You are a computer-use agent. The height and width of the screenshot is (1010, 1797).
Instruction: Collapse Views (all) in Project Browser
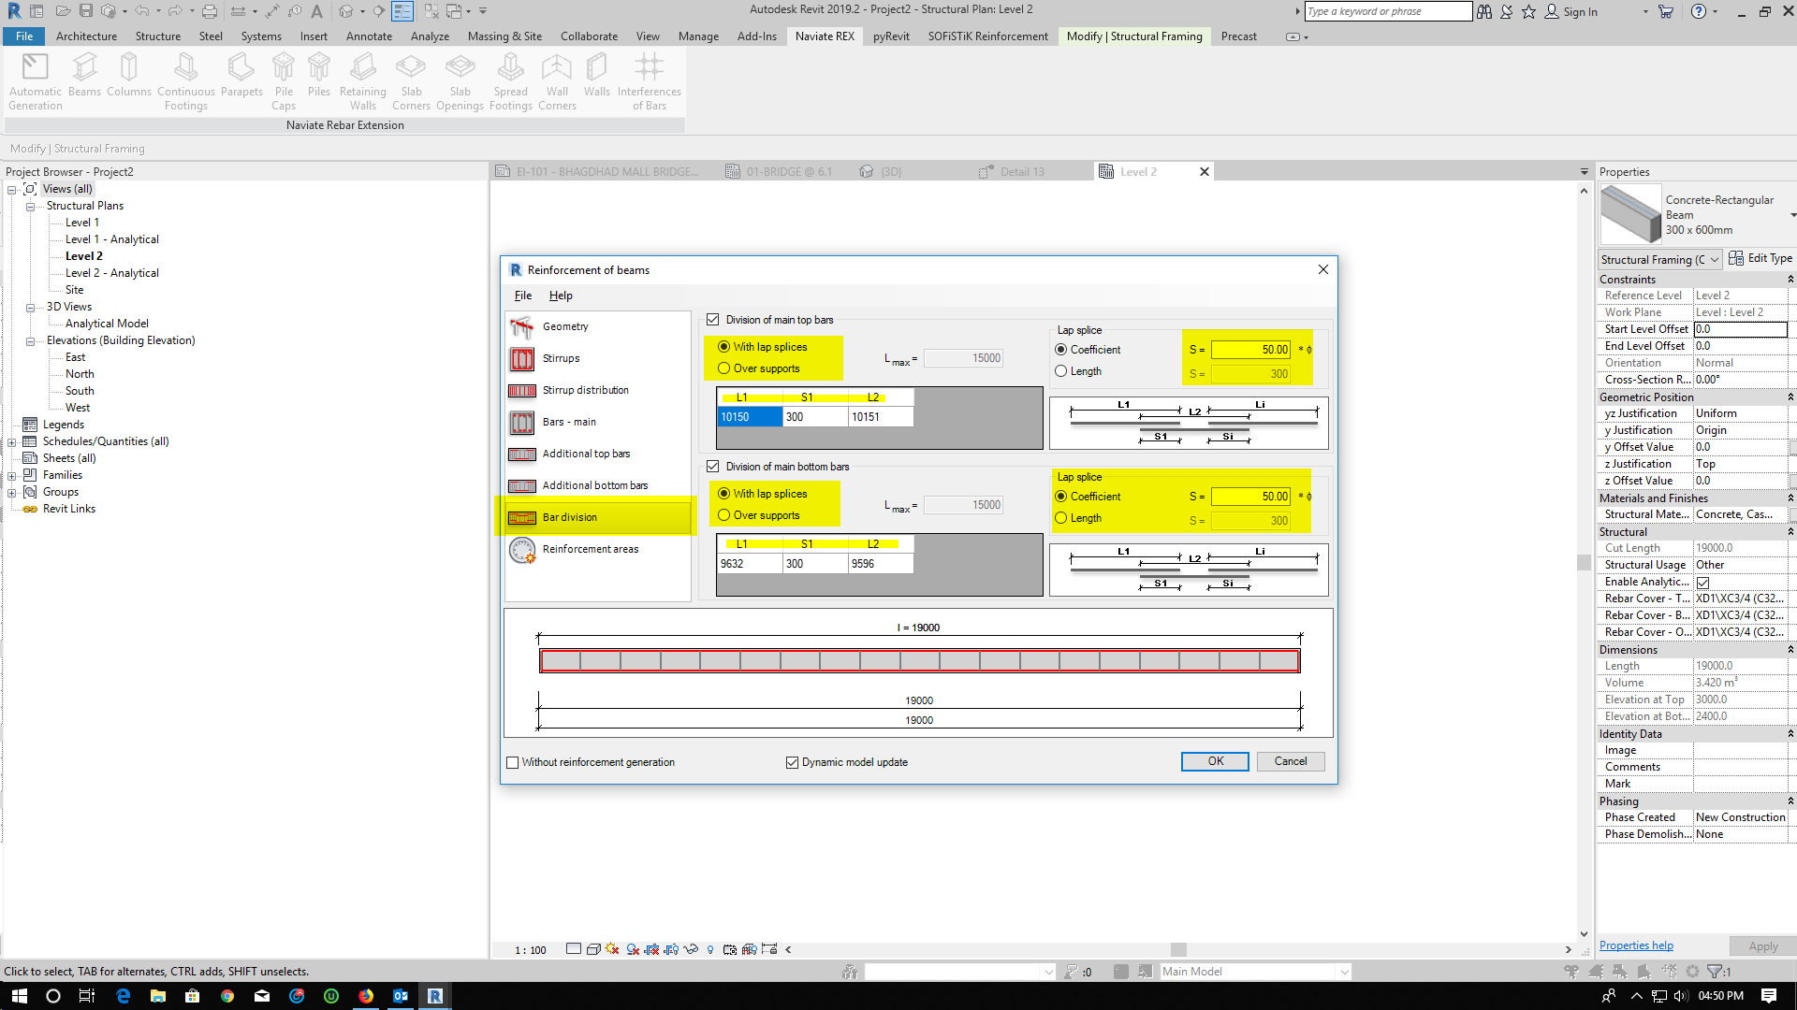11,188
